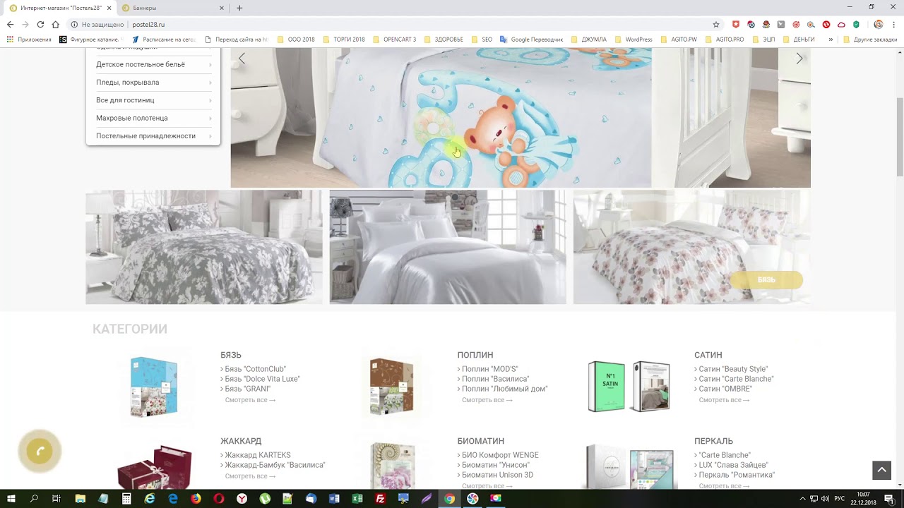Open the Windows Start menu
The image size is (904, 508).
pos(11,498)
